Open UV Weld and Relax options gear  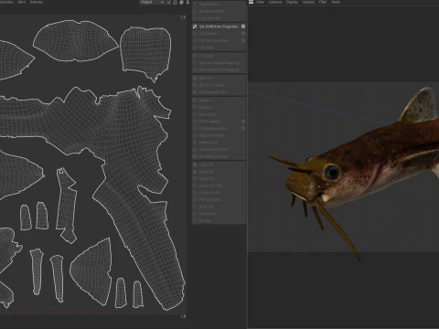coord(243,40)
